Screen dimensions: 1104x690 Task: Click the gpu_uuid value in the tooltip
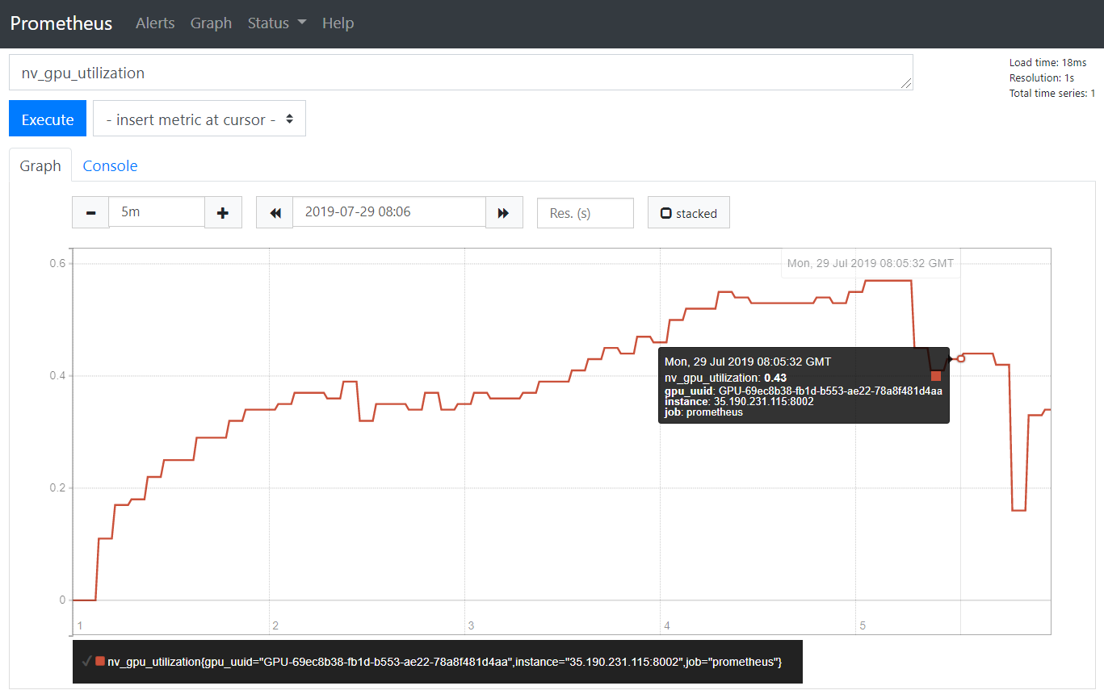click(x=830, y=391)
